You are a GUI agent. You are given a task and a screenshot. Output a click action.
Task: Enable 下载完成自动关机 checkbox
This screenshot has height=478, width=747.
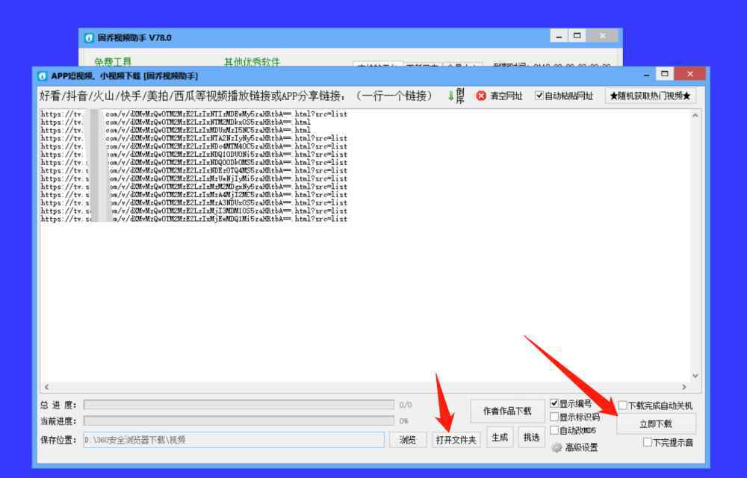click(x=623, y=405)
